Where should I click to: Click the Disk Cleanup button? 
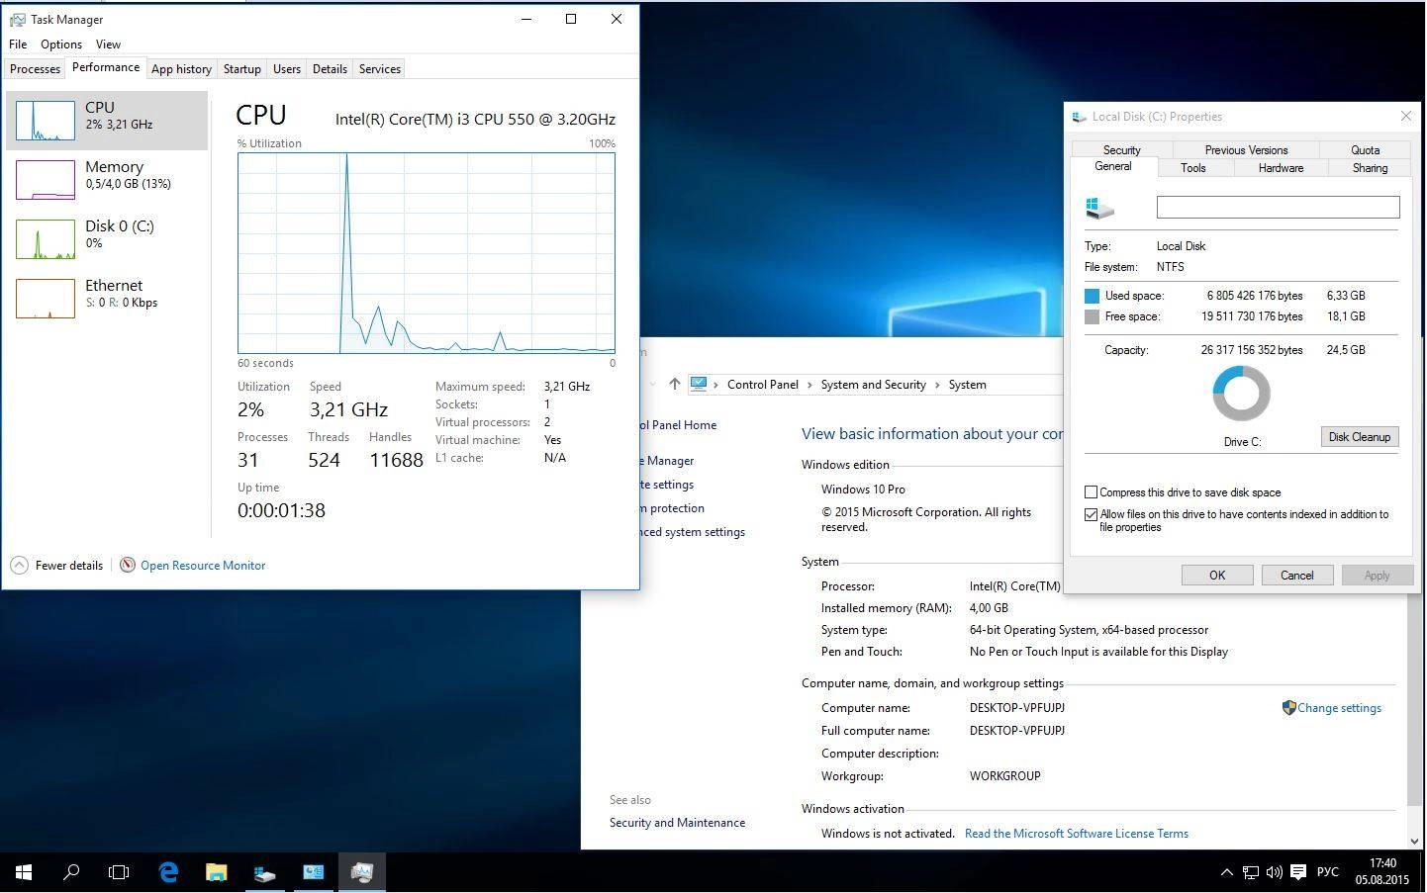1360,437
